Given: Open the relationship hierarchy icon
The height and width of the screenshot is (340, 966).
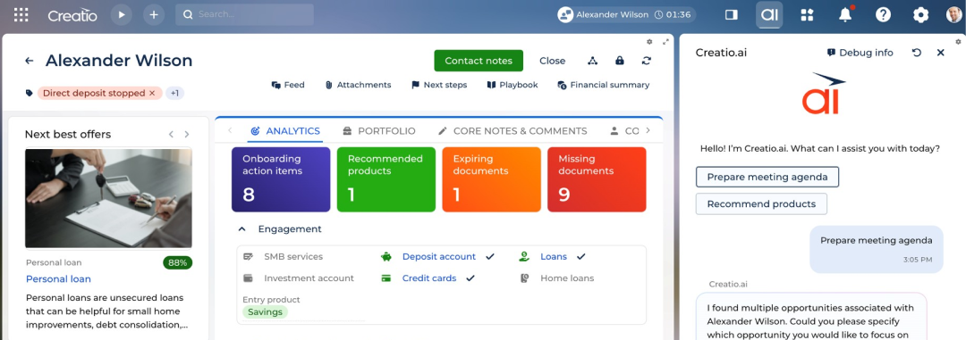Looking at the screenshot, I should point(593,61).
